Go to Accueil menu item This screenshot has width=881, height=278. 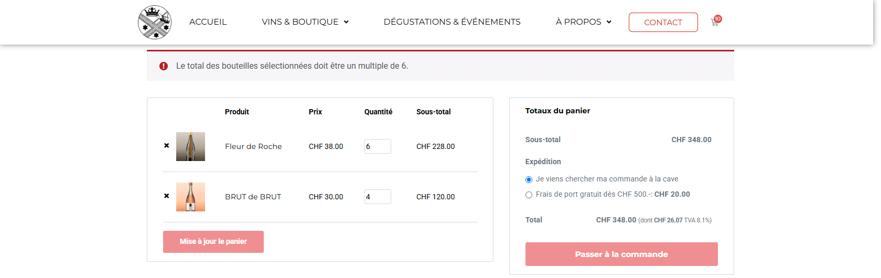pyautogui.click(x=208, y=22)
